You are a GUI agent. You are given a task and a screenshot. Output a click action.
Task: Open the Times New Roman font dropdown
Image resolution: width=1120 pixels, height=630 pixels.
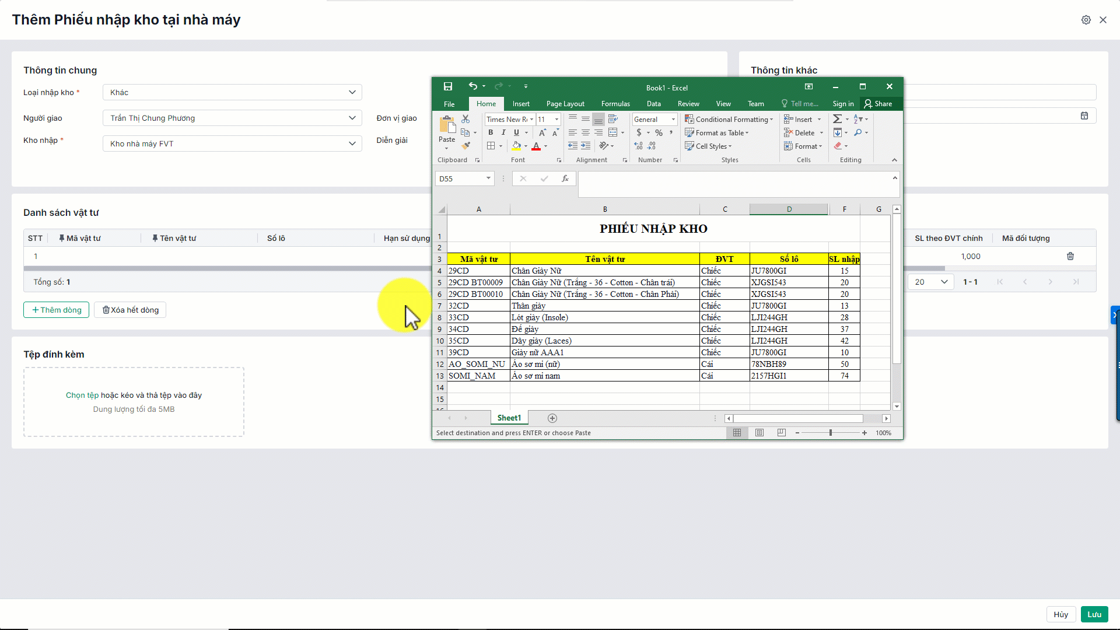coord(531,120)
